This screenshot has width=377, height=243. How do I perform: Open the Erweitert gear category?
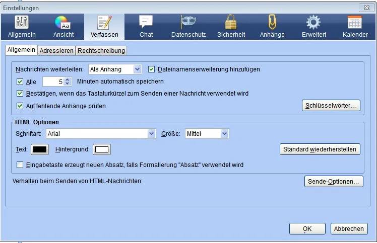314,27
